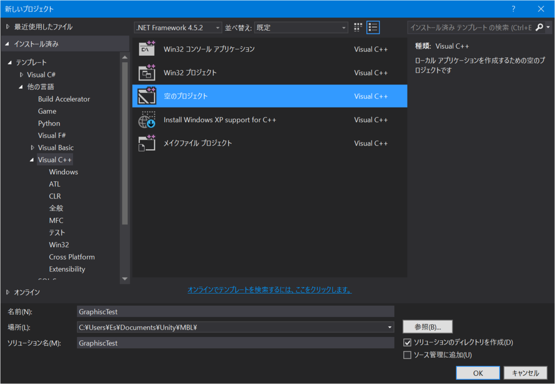Viewport: 555px width, 384px height.
Task: Click the Win32 console application template icon
Action: [x=147, y=49]
